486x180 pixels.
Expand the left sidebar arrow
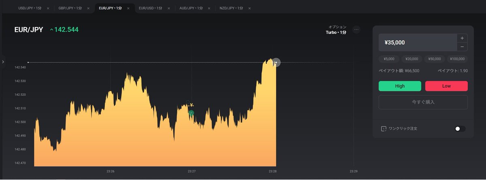3,62
